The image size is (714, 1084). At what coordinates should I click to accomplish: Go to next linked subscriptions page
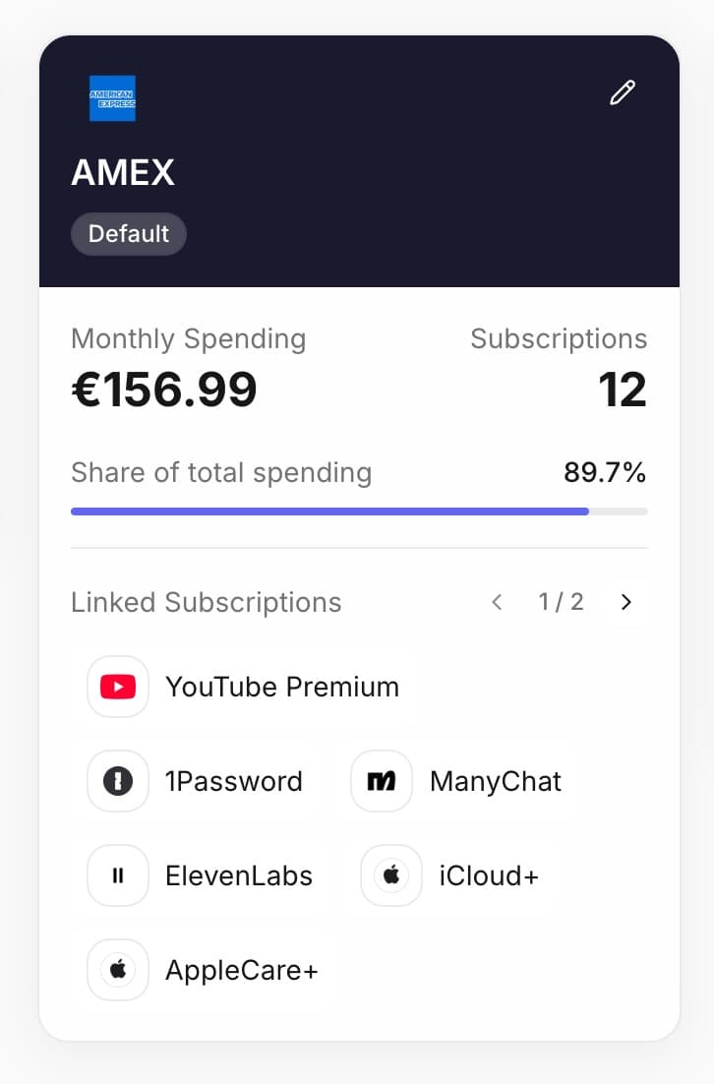pyautogui.click(x=626, y=602)
